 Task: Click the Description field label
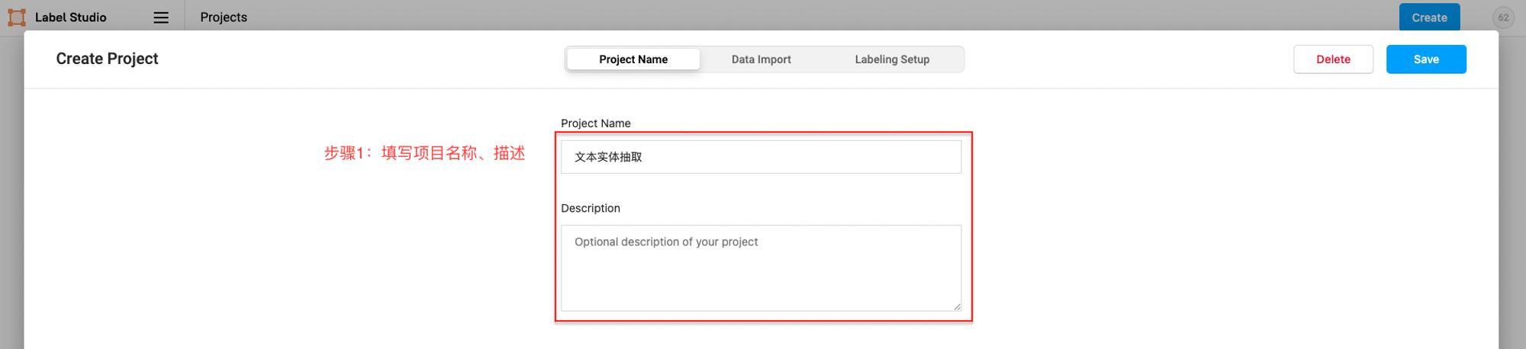click(x=591, y=208)
